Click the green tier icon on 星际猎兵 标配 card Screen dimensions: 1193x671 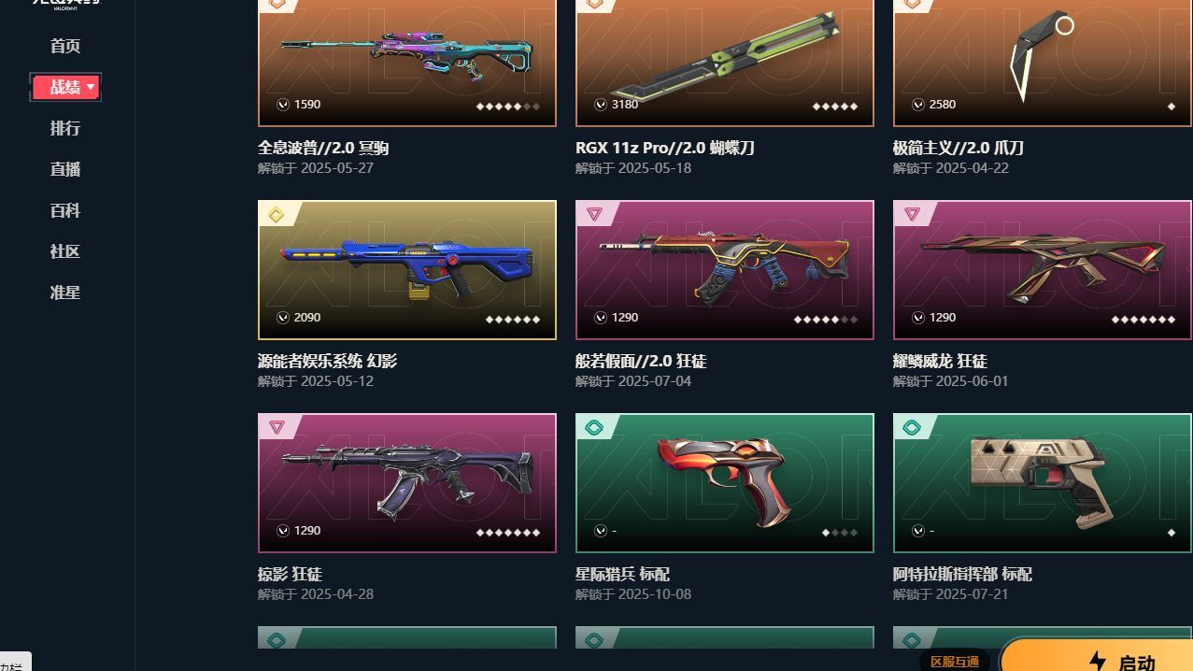pyautogui.click(x=594, y=428)
